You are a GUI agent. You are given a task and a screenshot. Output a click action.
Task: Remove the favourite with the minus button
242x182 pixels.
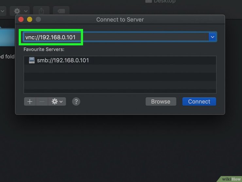42,102
